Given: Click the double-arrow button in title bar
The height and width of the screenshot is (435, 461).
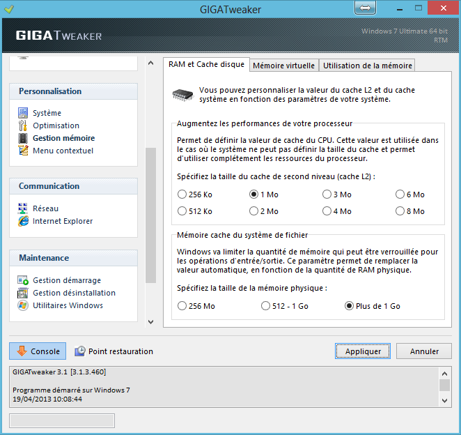Looking at the screenshot, I should 365,8.
